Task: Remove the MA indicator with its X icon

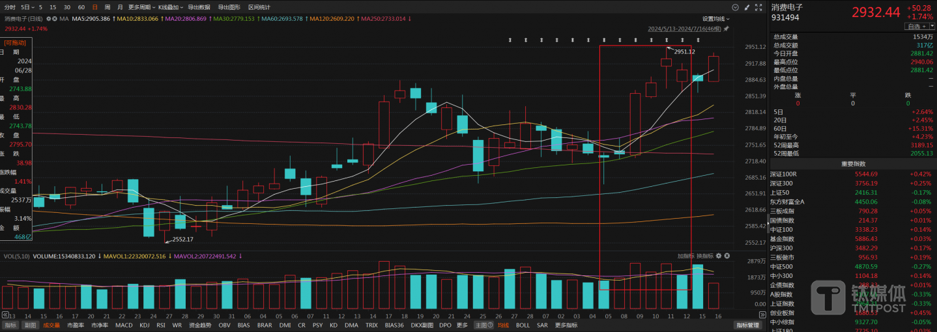Action: [x=54, y=19]
